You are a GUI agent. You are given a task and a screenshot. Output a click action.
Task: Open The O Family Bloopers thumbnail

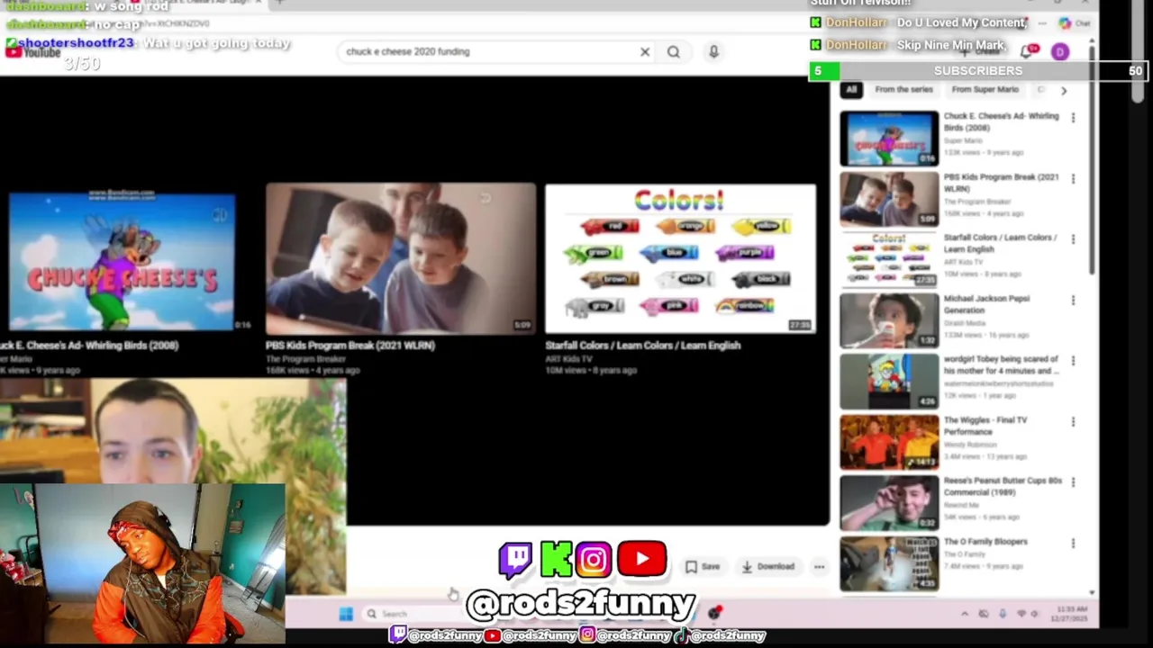coord(889,563)
